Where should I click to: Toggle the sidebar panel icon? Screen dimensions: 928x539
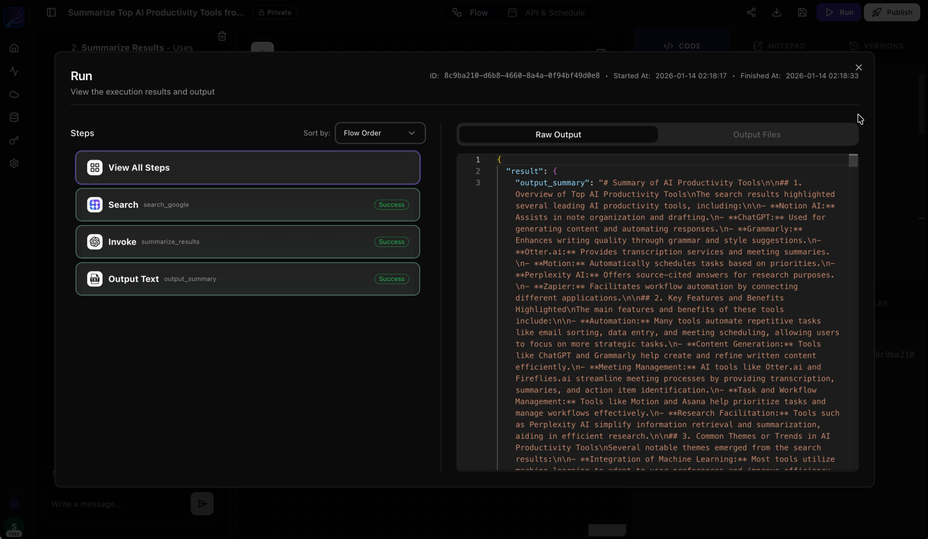[x=51, y=12]
